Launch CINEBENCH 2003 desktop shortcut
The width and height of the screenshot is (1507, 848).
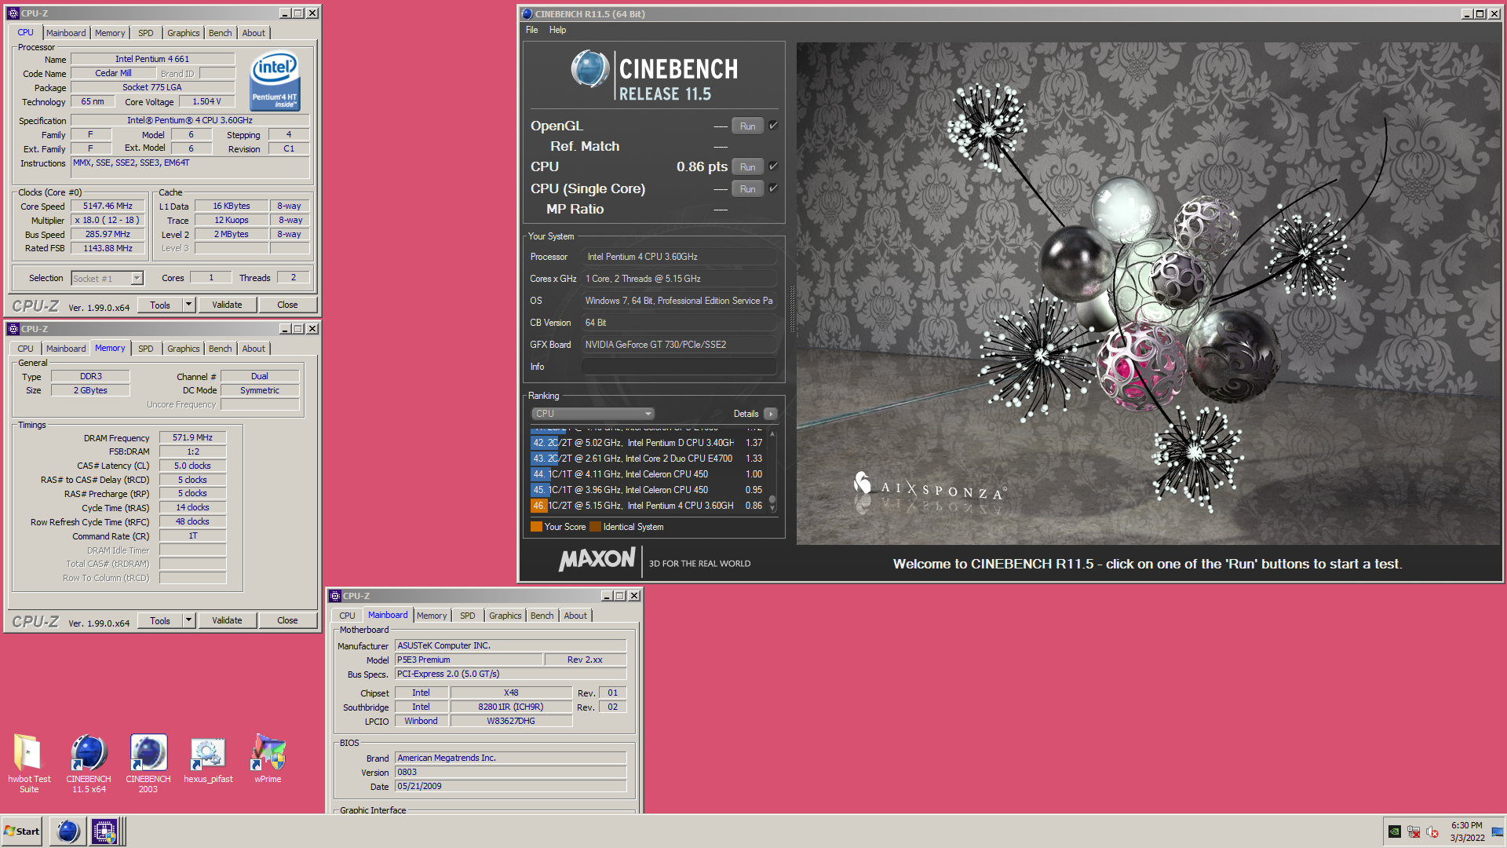(148, 762)
